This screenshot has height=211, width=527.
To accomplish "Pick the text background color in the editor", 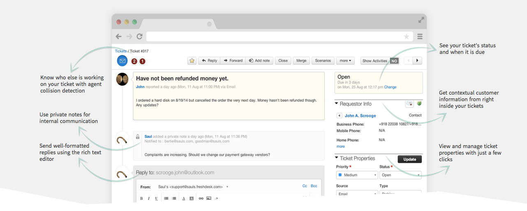I will click(191, 198).
